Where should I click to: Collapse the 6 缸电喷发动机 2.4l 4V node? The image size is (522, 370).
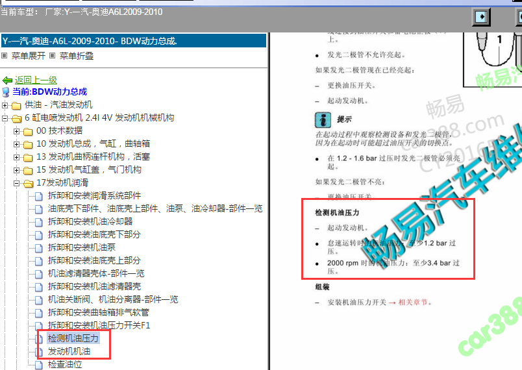pyautogui.click(x=5, y=118)
